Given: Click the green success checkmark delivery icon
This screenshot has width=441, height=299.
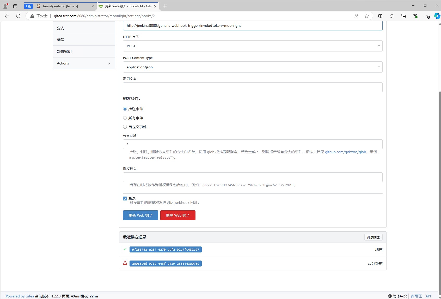Looking at the screenshot, I should pyautogui.click(x=125, y=249).
